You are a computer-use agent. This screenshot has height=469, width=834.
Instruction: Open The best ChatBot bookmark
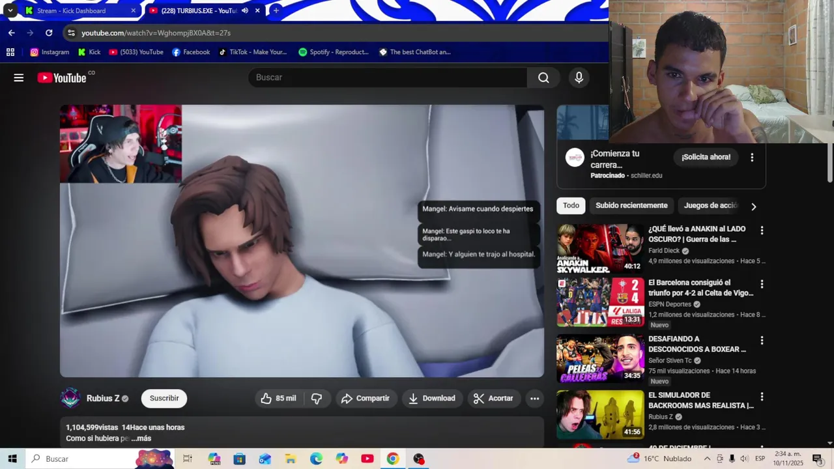pyautogui.click(x=415, y=52)
